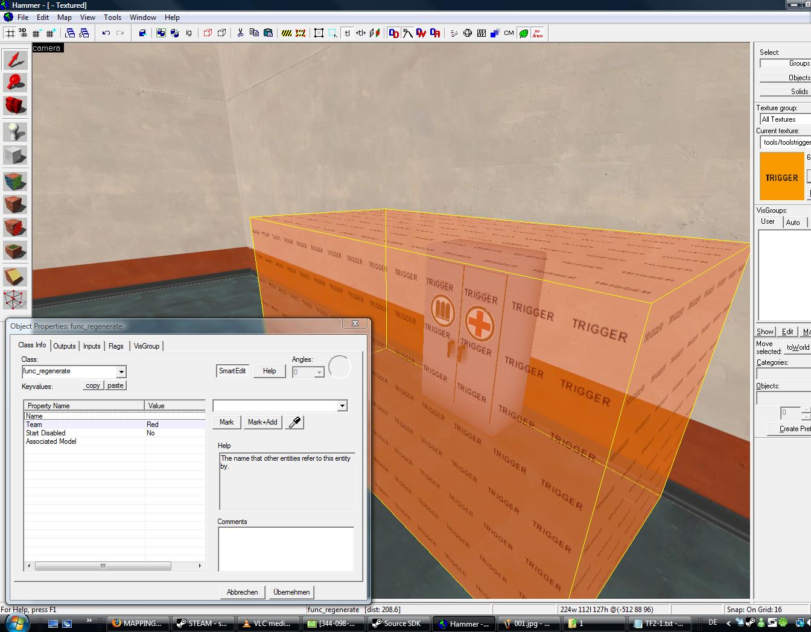The width and height of the screenshot is (811, 632).
Task: Click the orange TRIGGER texture swatch
Action: (x=782, y=176)
